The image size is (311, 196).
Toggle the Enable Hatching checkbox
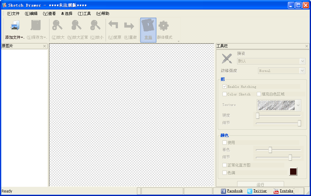click(x=224, y=87)
